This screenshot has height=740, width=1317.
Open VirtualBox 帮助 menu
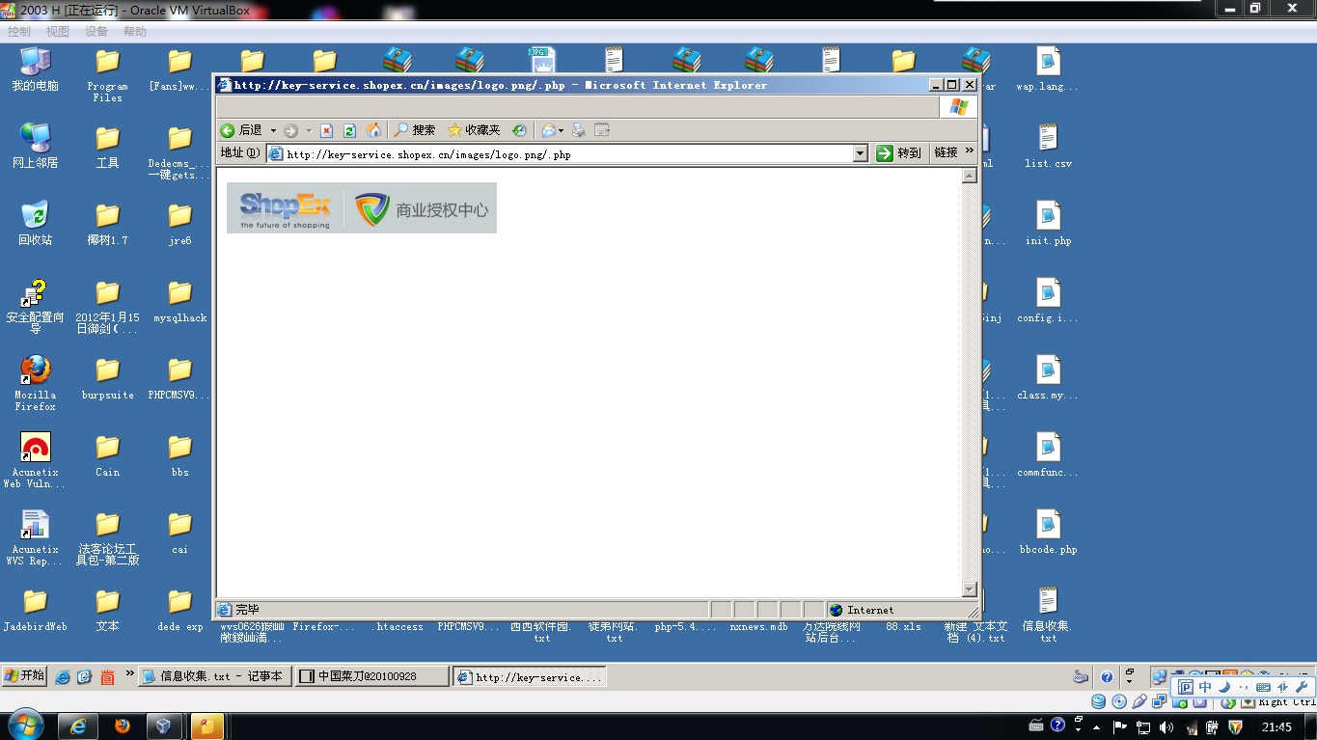click(x=135, y=32)
